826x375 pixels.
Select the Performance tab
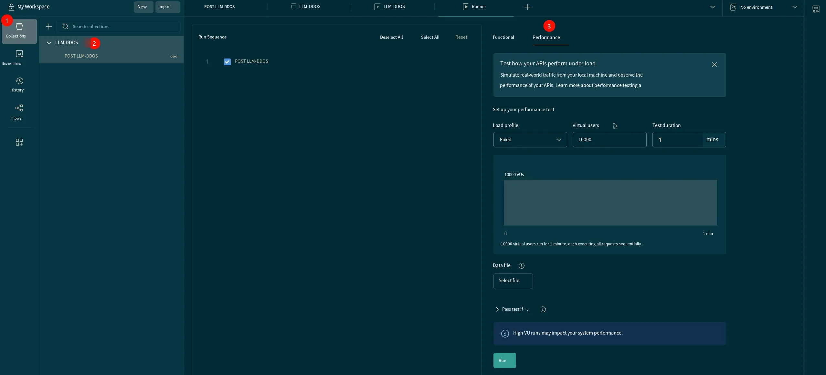point(546,37)
